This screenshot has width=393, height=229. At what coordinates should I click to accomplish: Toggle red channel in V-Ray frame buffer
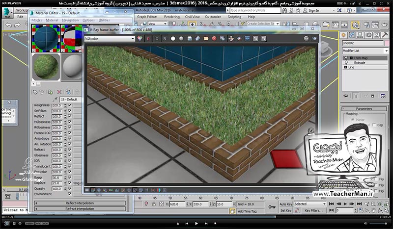tap(148, 39)
